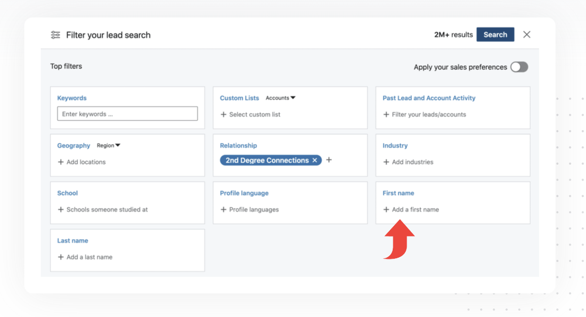Click the plus icon for Select custom list
The image size is (586, 317).
click(223, 115)
